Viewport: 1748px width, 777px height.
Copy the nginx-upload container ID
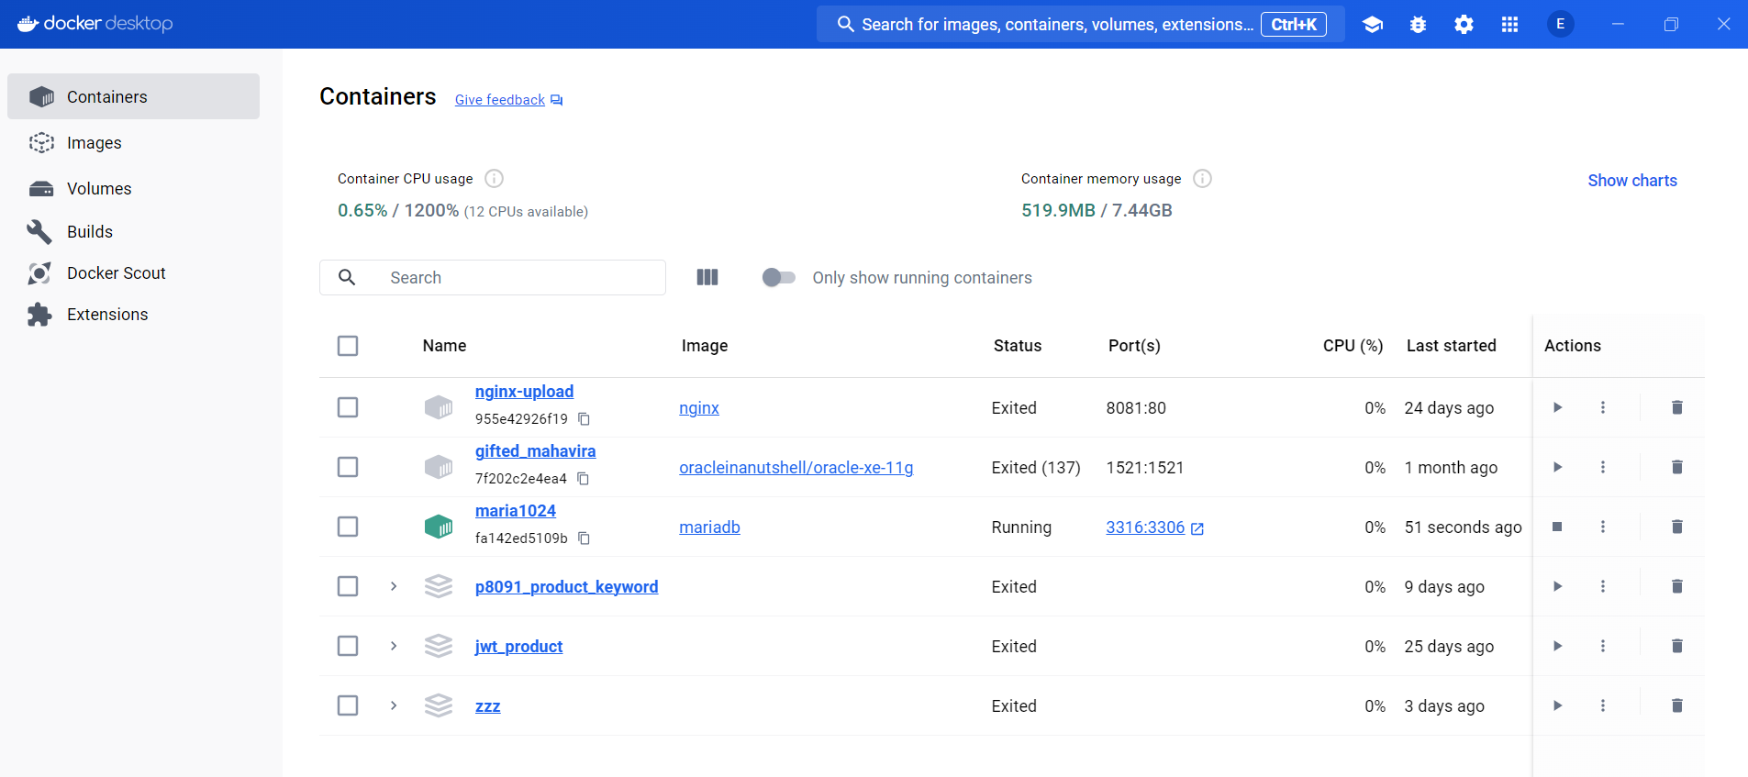point(584,419)
